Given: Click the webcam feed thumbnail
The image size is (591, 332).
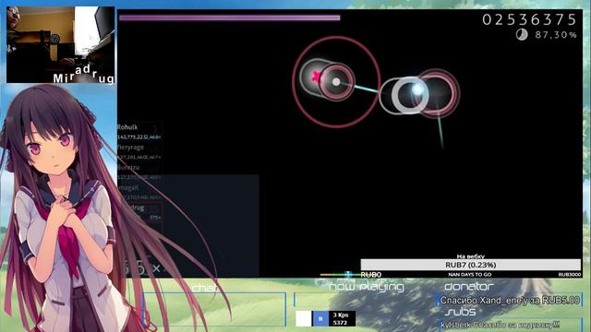Looking at the screenshot, I should [x=60, y=44].
